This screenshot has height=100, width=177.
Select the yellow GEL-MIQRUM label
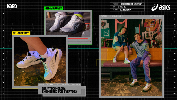click(21, 33)
